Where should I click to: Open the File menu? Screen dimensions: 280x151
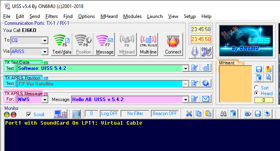pyautogui.click(x=7, y=16)
